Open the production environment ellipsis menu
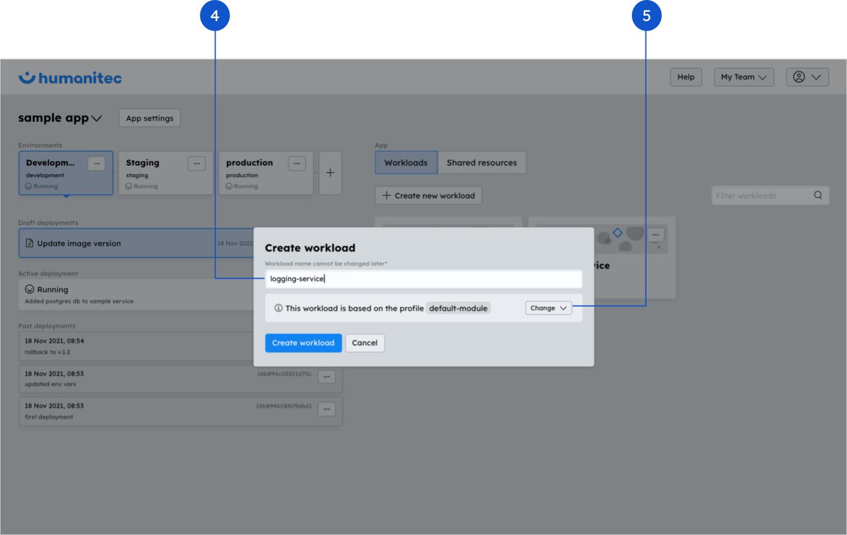Image resolution: width=847 pixels, height=535 pixels. pos(297,164)
